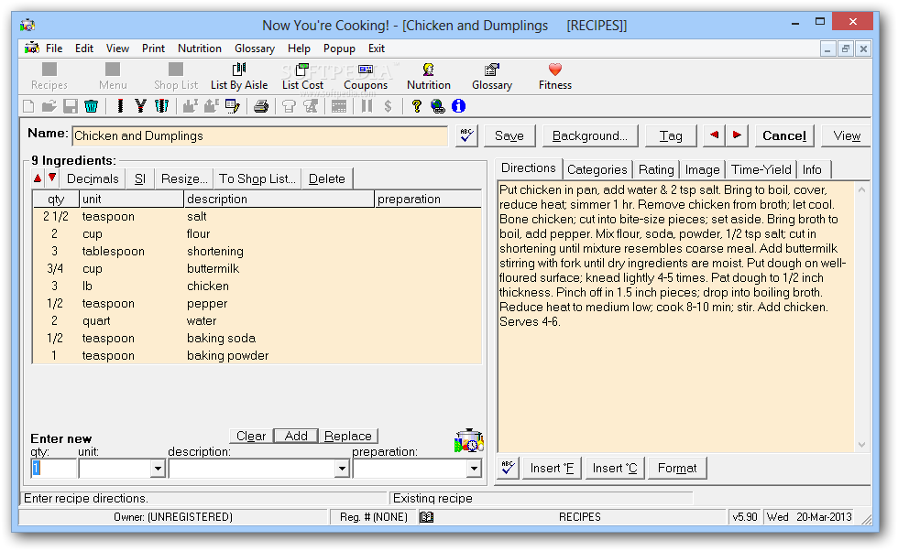The height and width of the screenshot is (551, 898).
Task: Switch to the Image tab
Action: pyautogui.click(x=702, y=170)
